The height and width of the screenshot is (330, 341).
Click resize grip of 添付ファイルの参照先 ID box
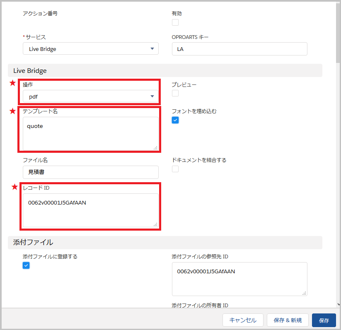pos(305,293)
